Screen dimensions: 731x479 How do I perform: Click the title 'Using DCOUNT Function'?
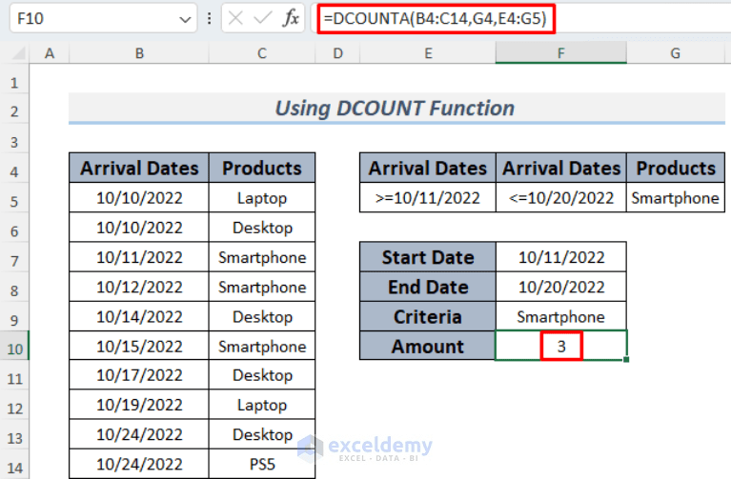tap(395, 109)
